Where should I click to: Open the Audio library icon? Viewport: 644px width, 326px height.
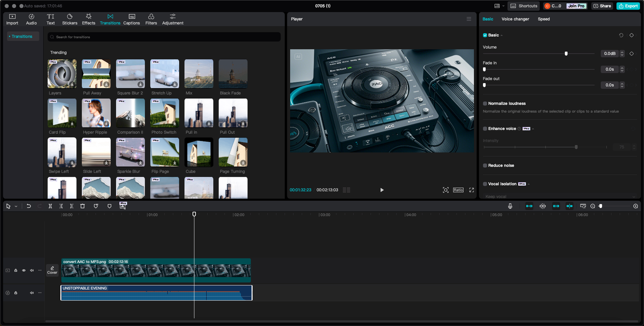tap(31, 19)
